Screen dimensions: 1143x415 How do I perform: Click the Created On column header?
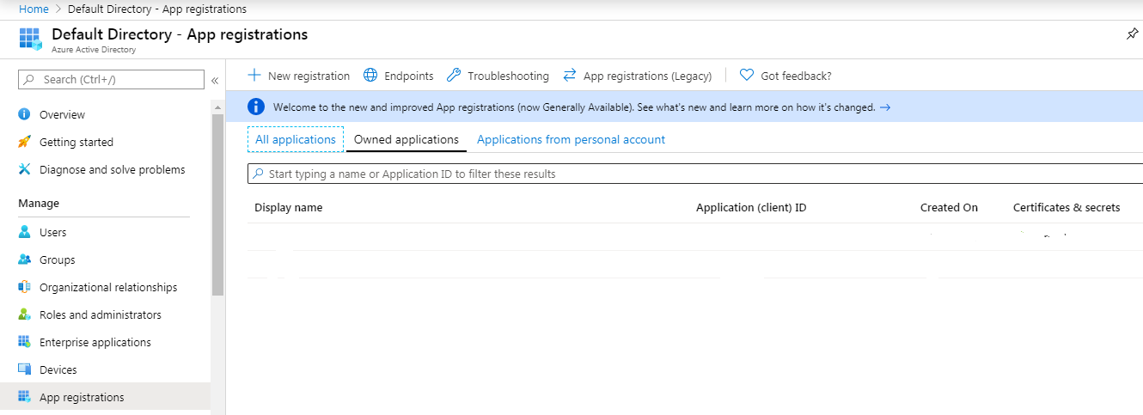(x=949, y=207)
